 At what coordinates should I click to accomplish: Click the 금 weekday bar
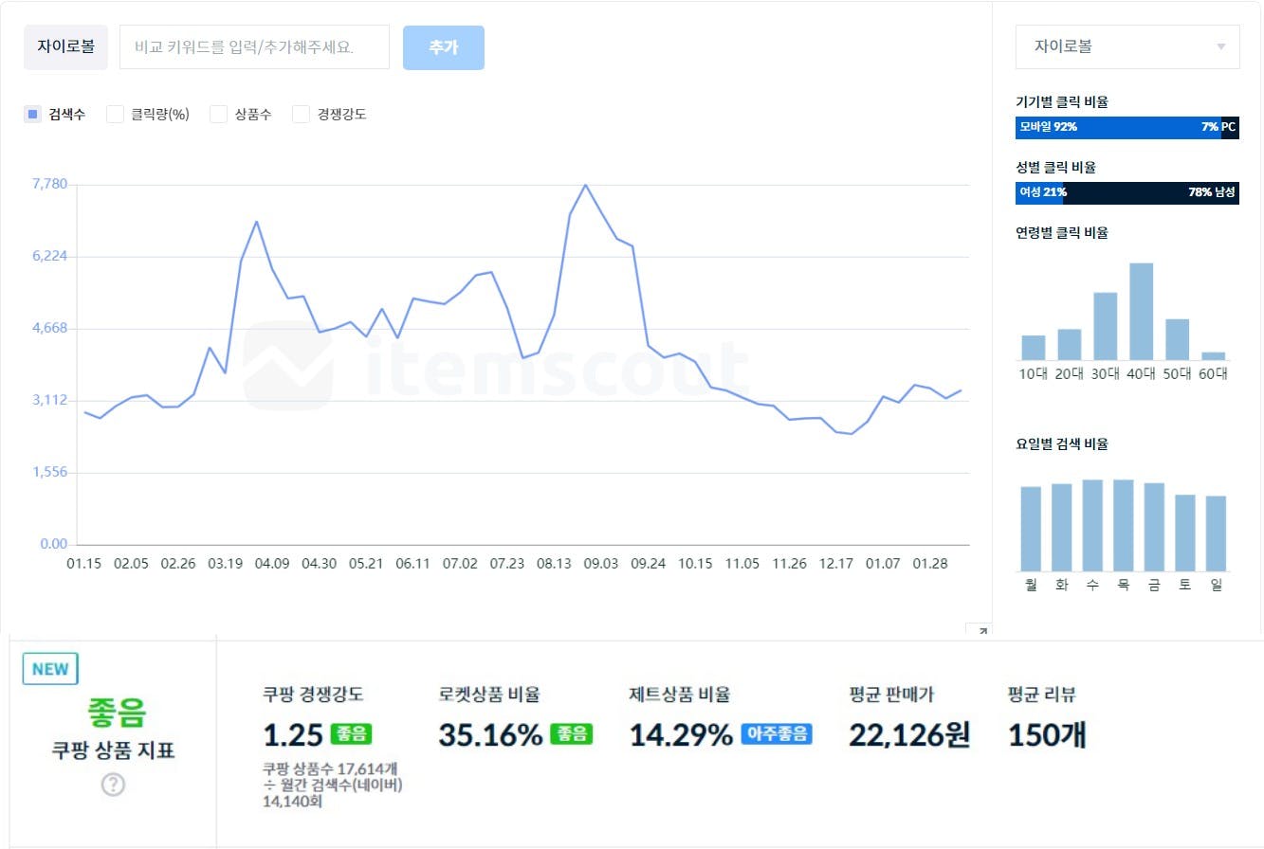point(1154,527)
